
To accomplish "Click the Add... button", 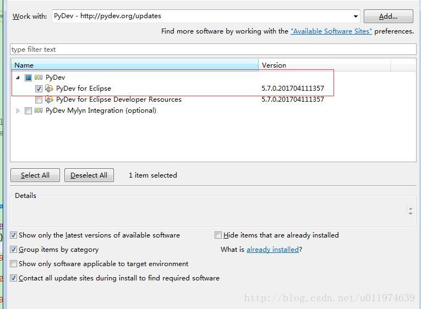I will click(388, 16).
